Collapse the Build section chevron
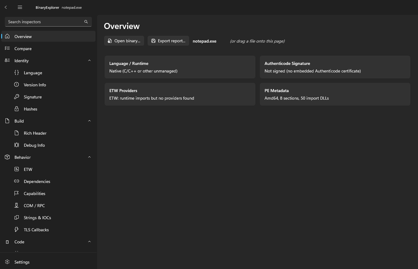Screen dimensions: 418x269 tap(89, 121)
